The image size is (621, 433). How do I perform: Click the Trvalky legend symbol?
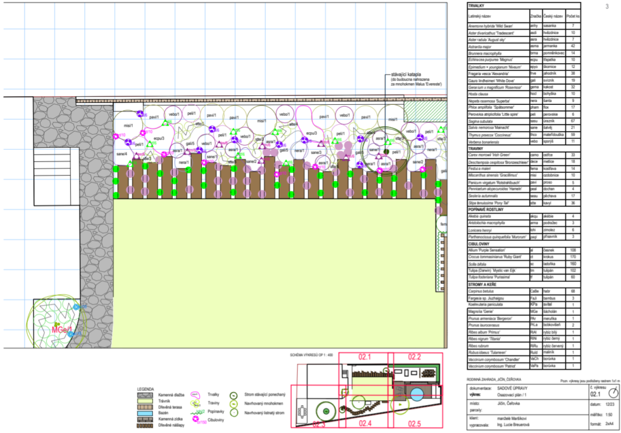(x=195, y=394)
